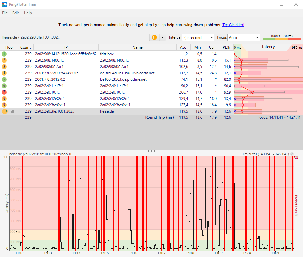The image size is (303, 257).
Task: Click the orange hop 4 circle
Action: [x=4, y=73]
